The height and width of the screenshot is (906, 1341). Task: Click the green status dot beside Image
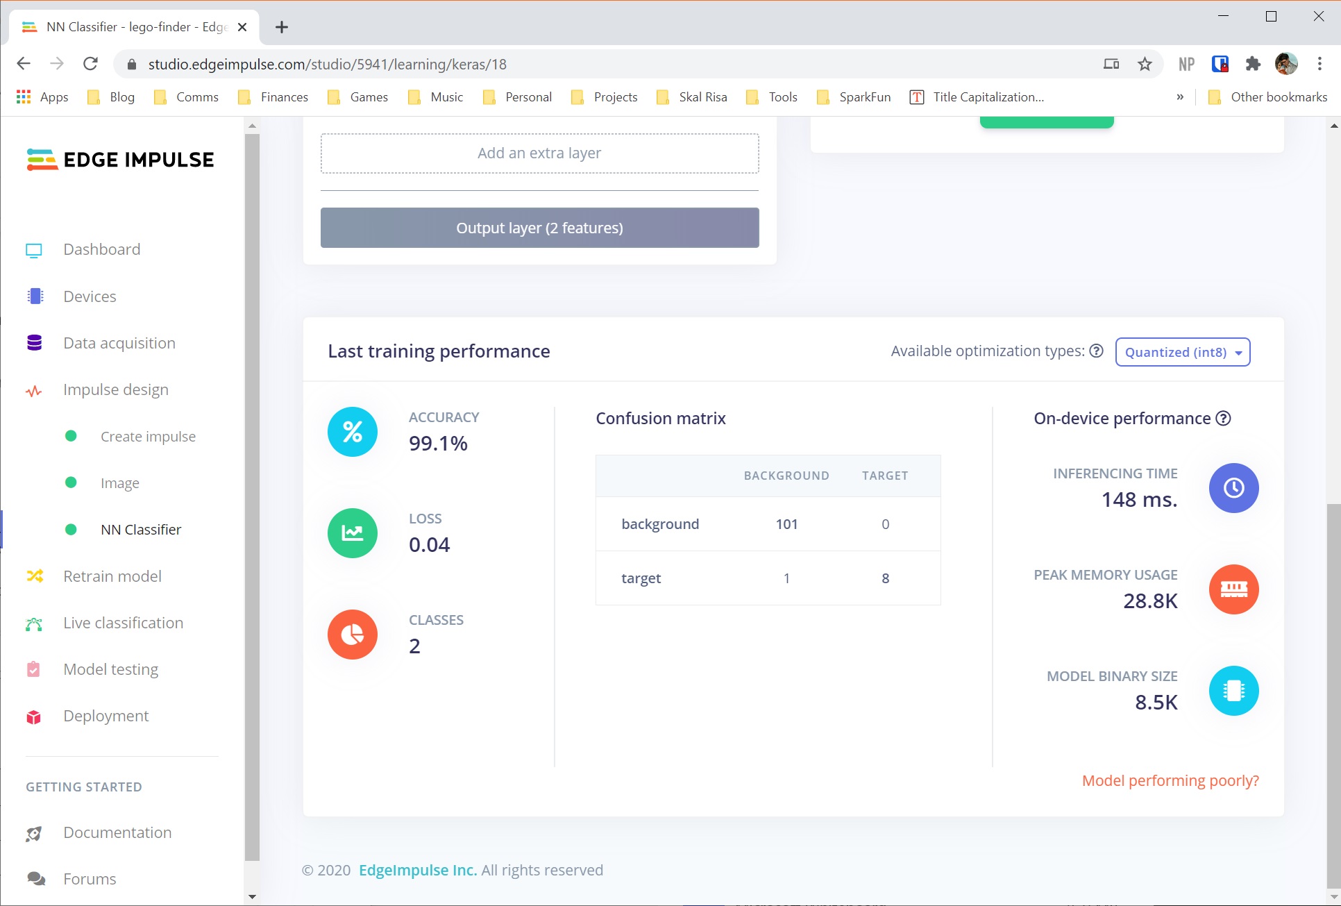(x=71, y=483)
